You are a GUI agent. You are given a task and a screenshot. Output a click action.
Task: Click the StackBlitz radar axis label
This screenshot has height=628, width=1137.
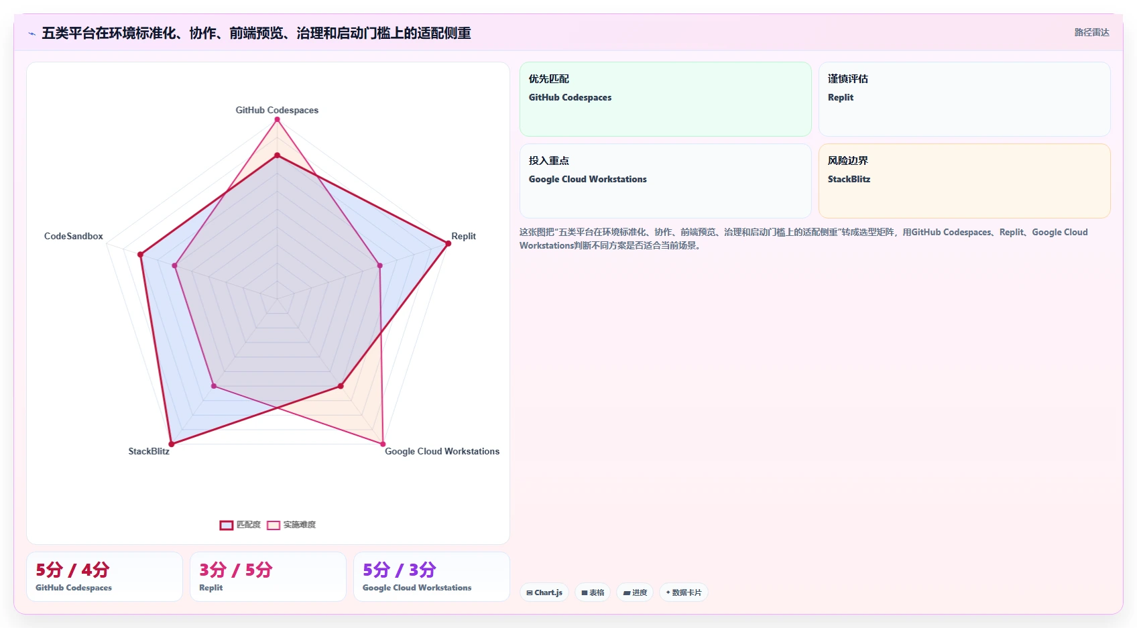[149, 451]
